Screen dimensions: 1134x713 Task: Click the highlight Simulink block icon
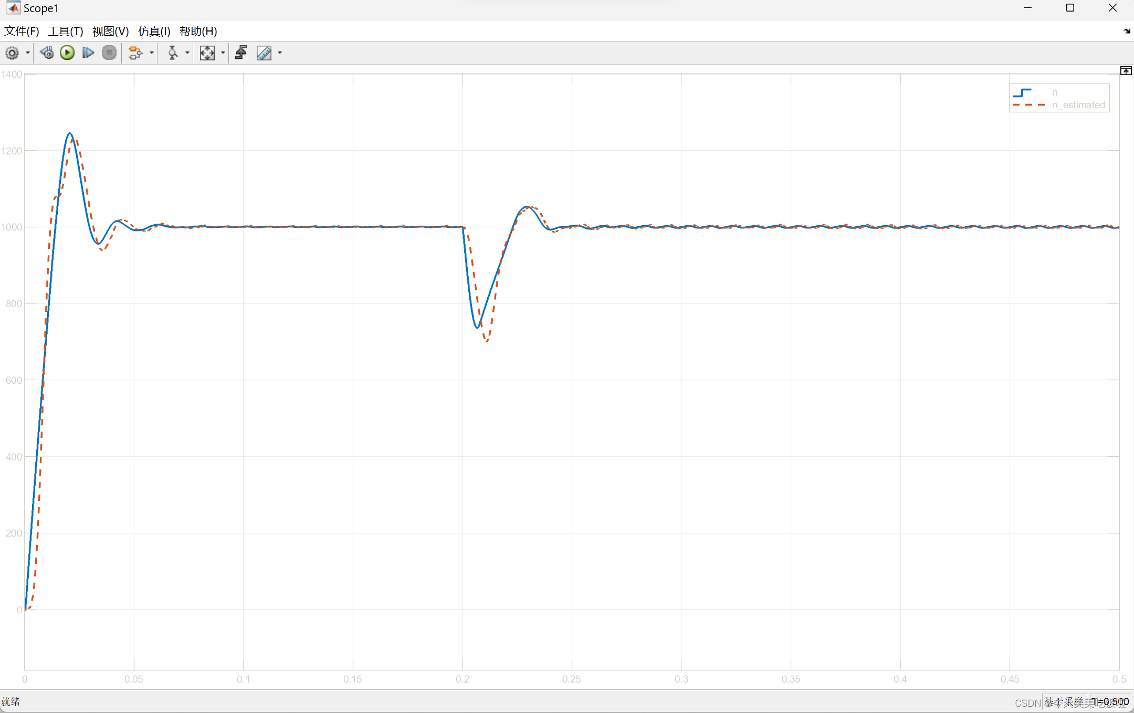pos(135,53)
